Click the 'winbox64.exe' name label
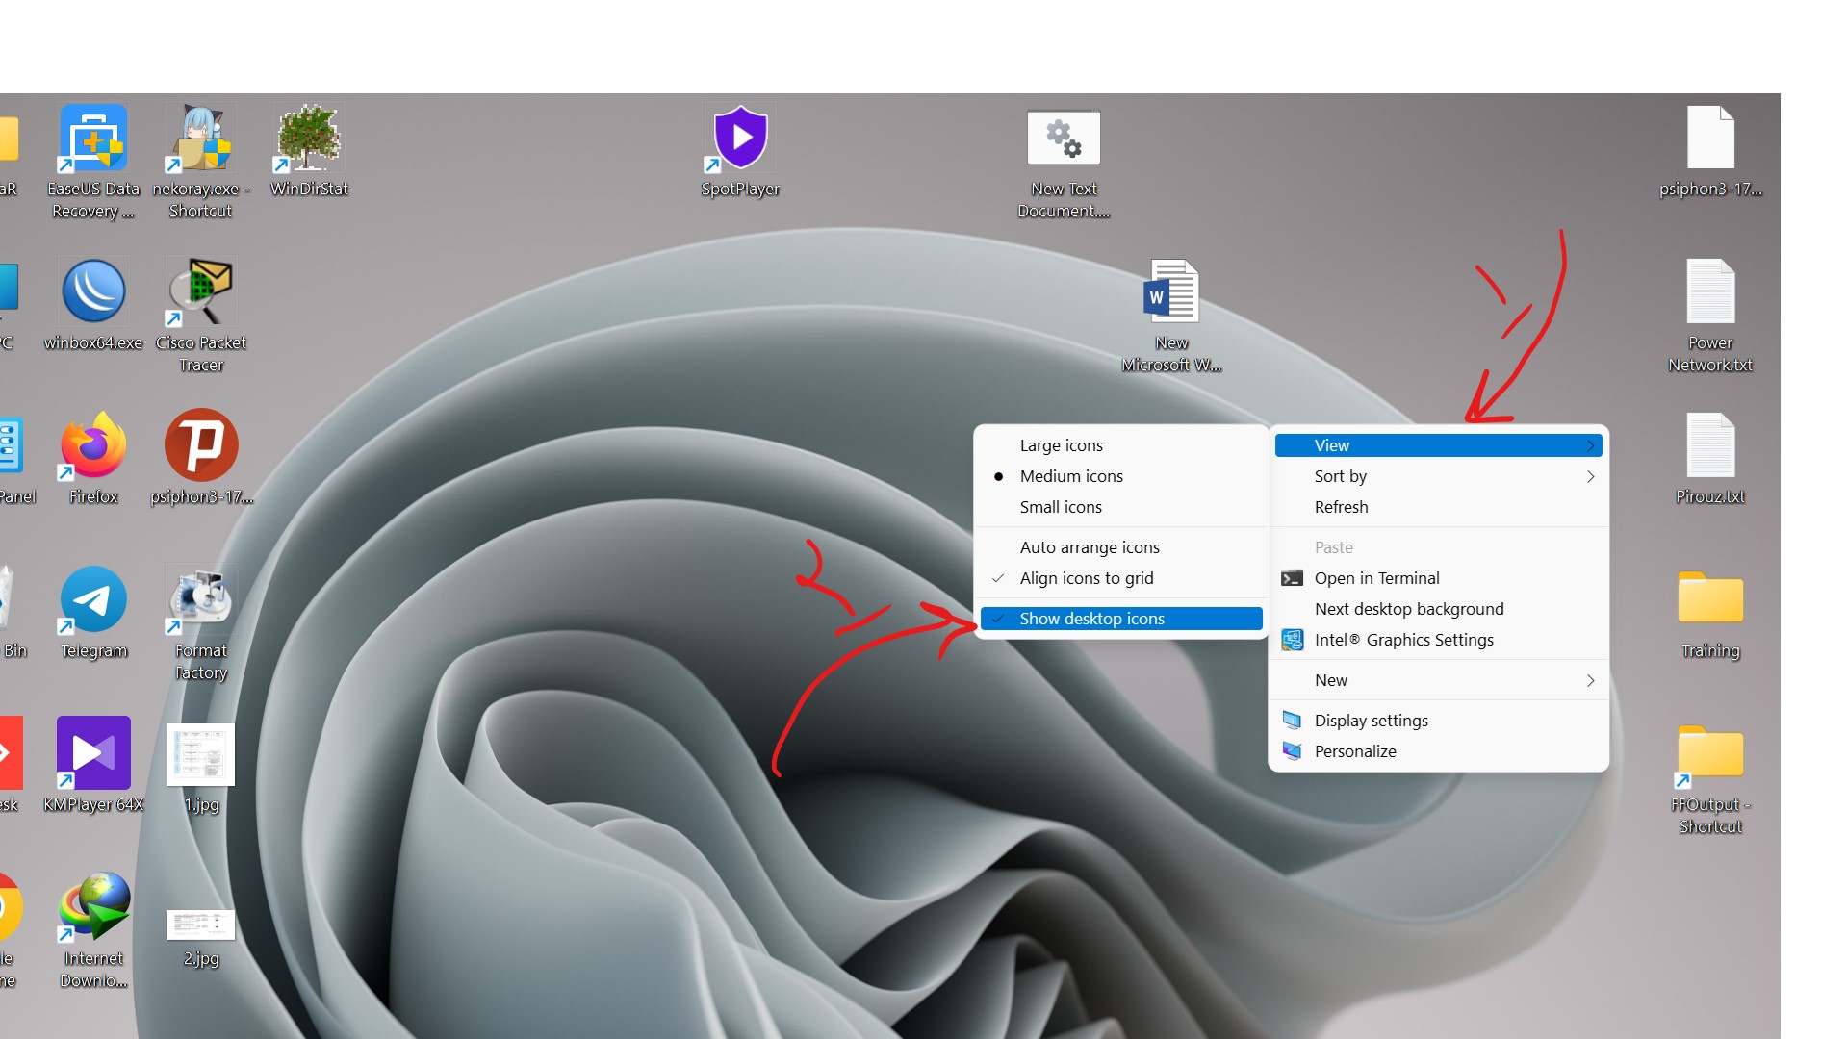 coord(93,342)
